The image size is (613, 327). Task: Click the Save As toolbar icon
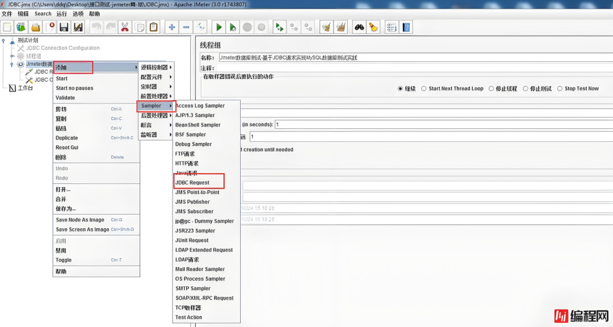[78, 27]
